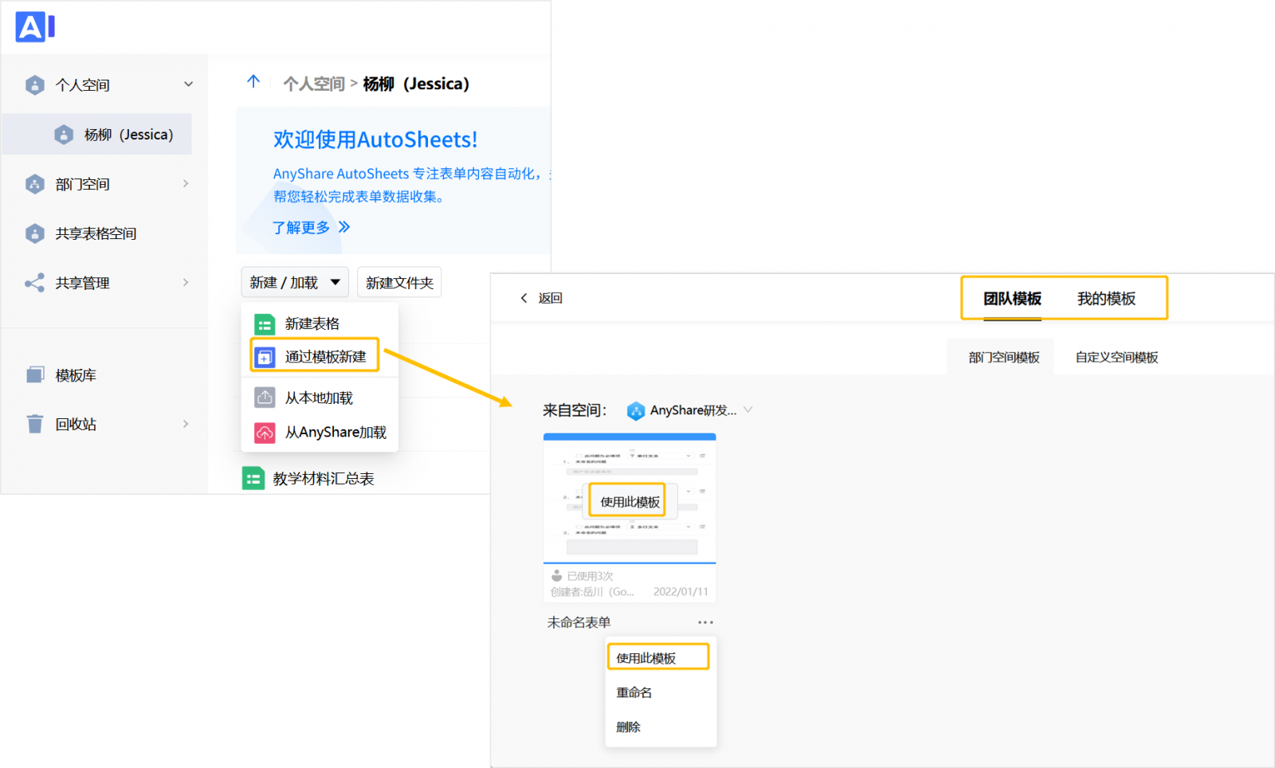Click the date 2022/01/11 on template card

tap(681, 592)
